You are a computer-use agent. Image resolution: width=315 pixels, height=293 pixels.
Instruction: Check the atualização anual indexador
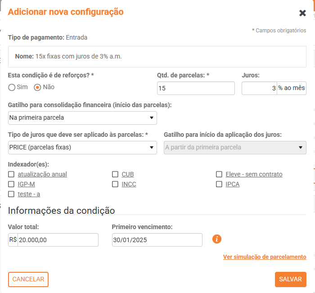click(12, 174)
